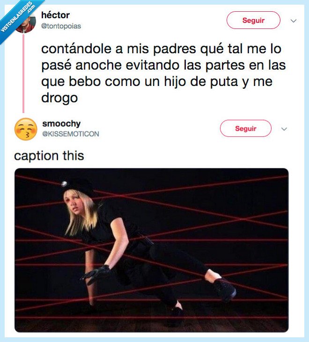Click smoochy's kiss emoji avatar

(x=26, y=129)
